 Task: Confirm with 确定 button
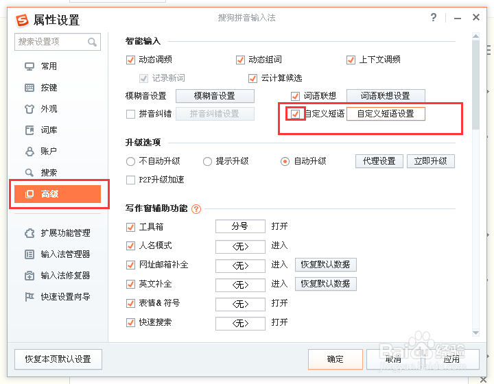[336, 359]
